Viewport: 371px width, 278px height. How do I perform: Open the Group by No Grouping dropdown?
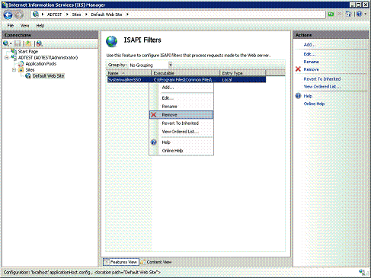point(170,65)
